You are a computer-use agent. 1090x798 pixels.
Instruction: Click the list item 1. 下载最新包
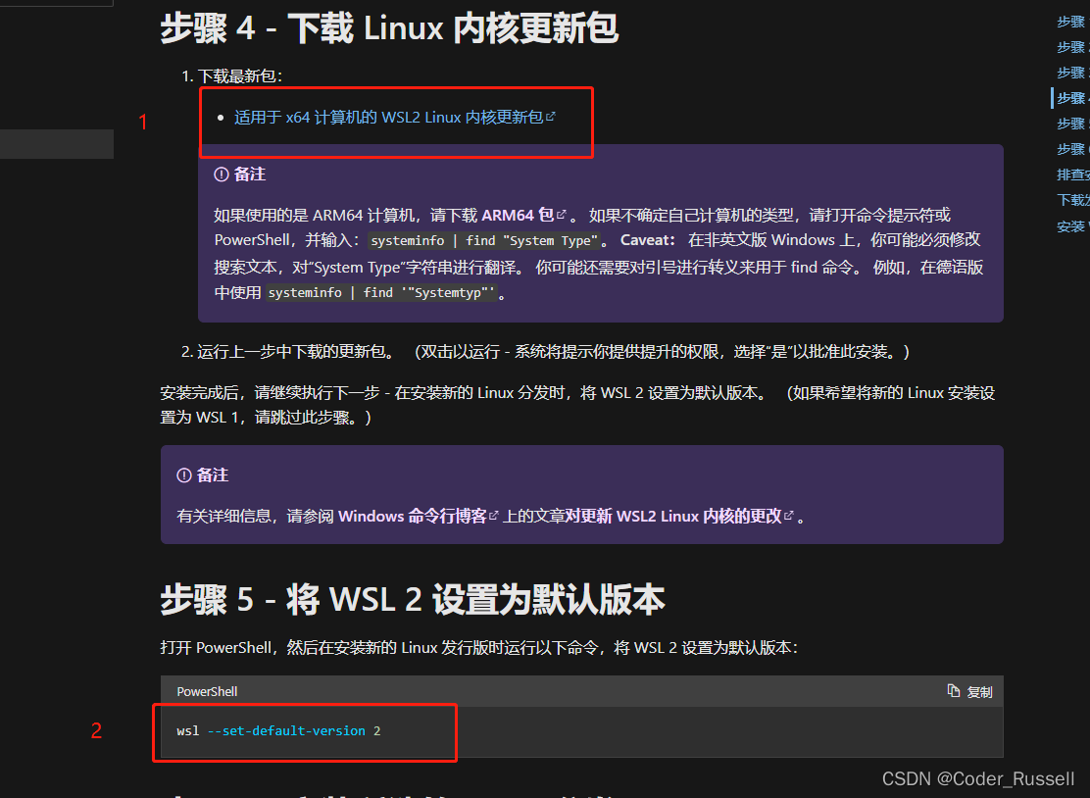(232, 75)
